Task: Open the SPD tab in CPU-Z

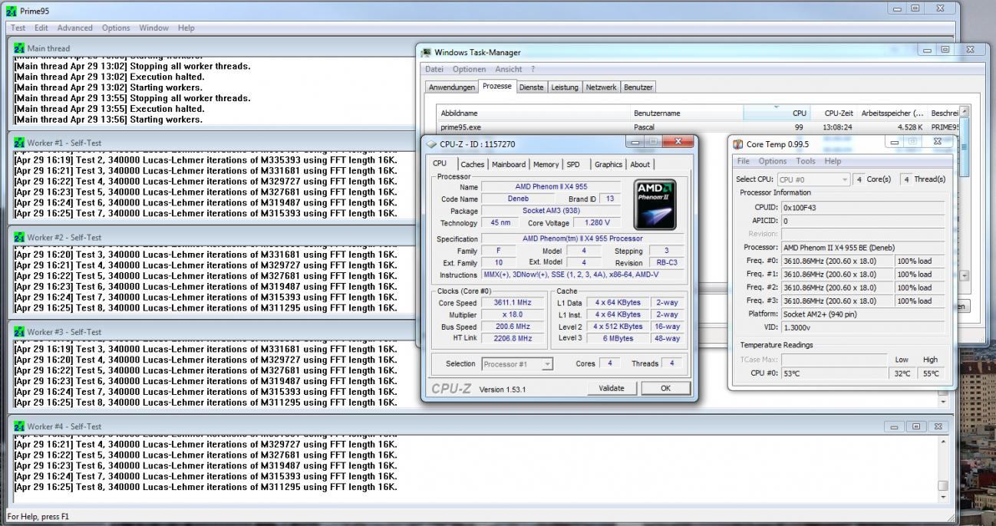Action: point(573,164)
